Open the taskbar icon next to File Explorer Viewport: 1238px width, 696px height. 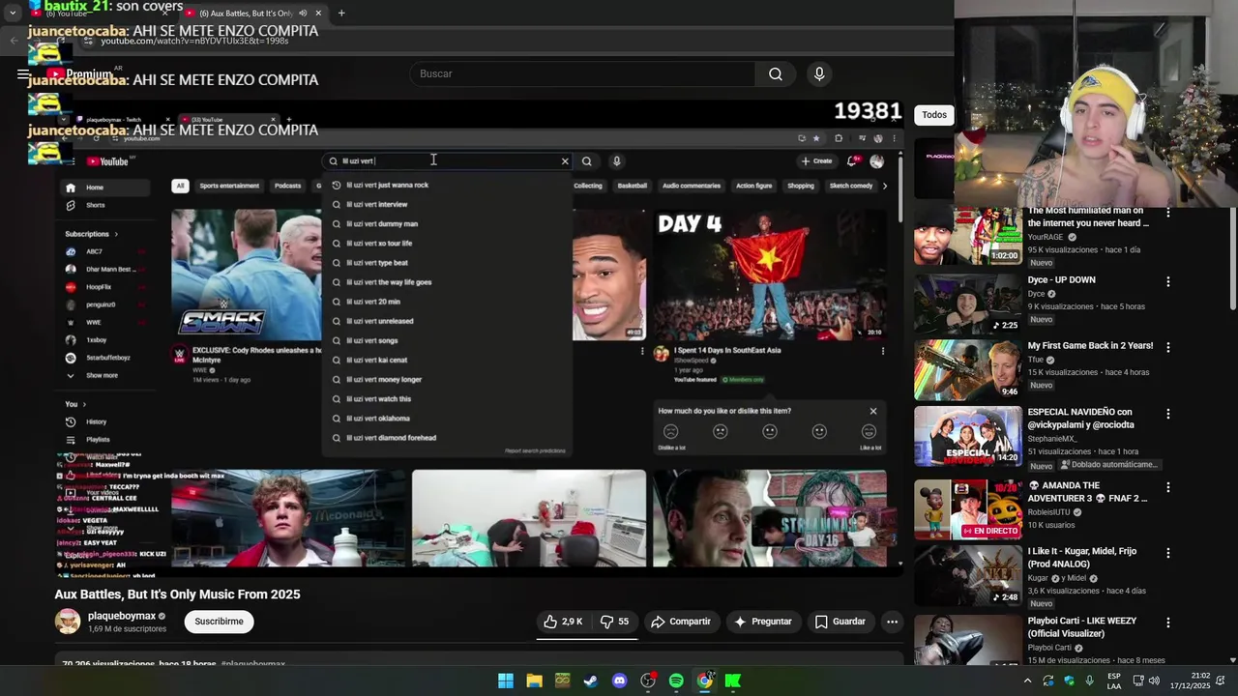tap(563, 681)
